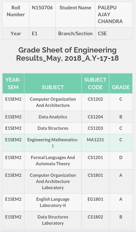Select subject code CS1203
This screenshot has height=232, width=136.
point(95,128)
